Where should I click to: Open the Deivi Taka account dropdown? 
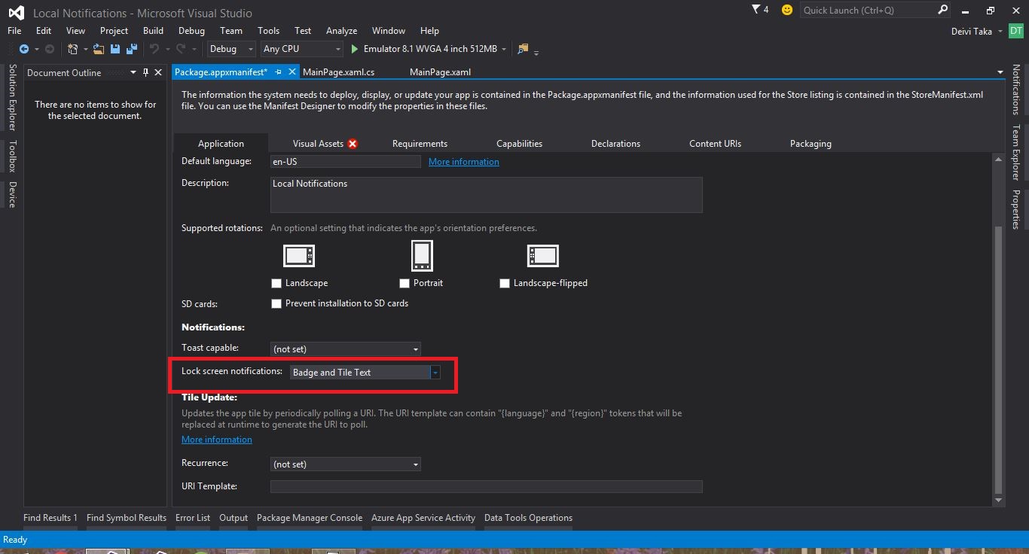(x=1000, y=31)
